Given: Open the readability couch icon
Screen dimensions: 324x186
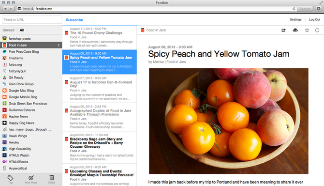Looking at the screenshot, I should (295, 30).
